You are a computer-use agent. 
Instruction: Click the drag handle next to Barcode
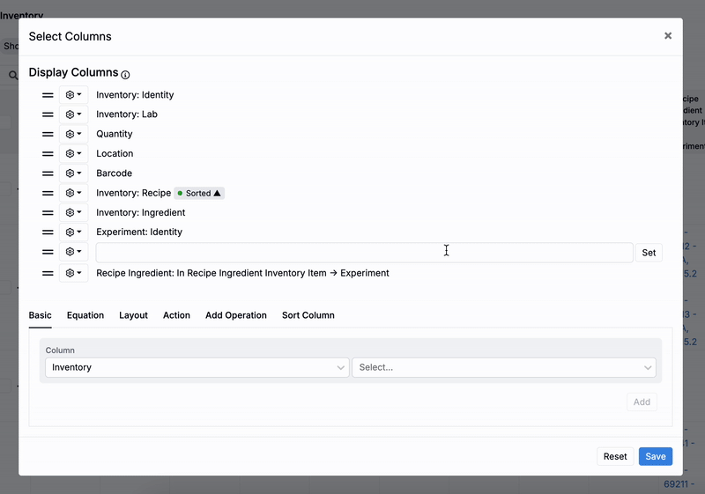(x=48, y=173)
